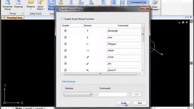
Task: Click the _Arc command field
Action: [123, 64]
